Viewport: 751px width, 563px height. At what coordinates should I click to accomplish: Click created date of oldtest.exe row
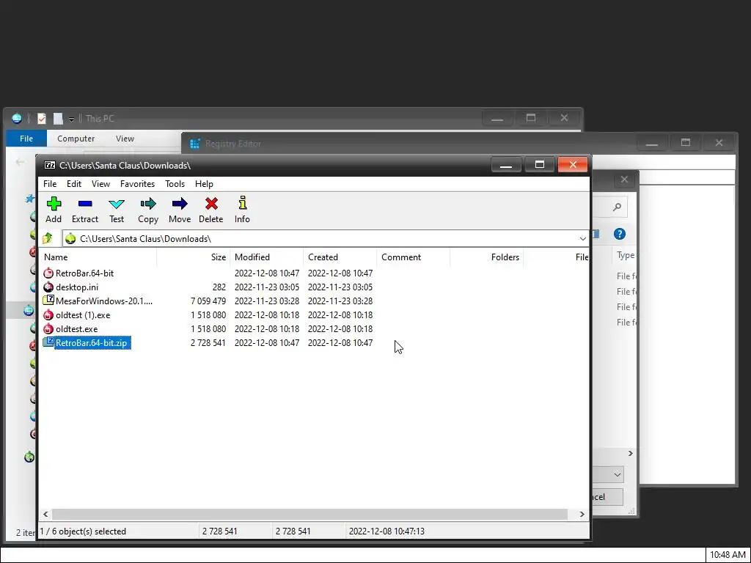340,329
